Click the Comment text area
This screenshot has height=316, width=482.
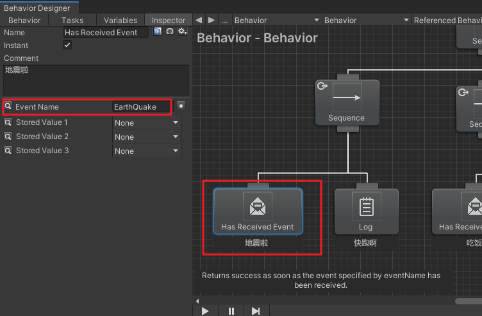coord(96,80)
